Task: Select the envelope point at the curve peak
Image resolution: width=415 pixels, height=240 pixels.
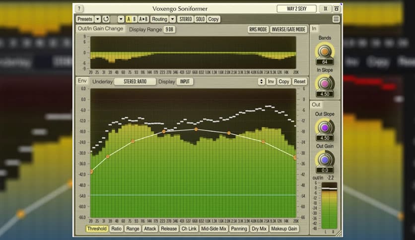Action: [x=196, y=129]
